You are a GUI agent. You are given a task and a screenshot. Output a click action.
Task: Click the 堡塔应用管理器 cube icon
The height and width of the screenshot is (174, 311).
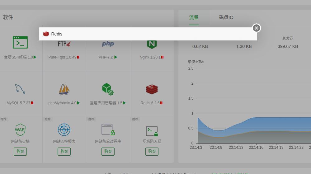pos(108,89)
